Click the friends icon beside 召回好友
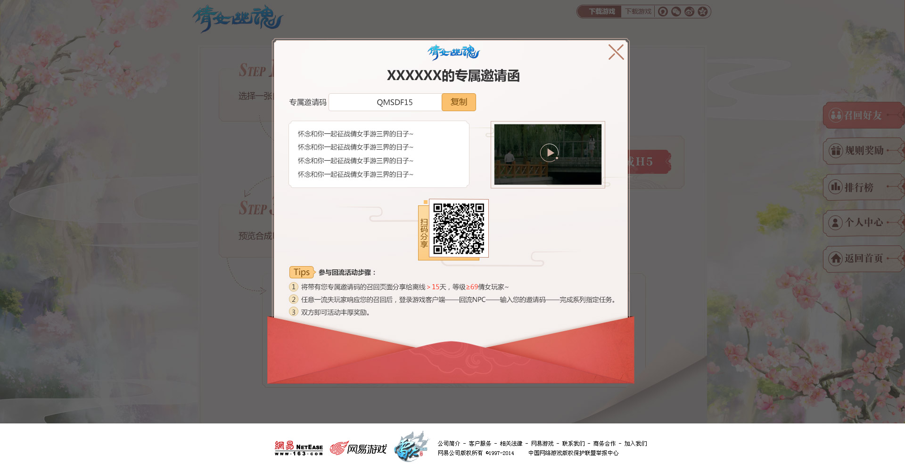 click(836, 115)
